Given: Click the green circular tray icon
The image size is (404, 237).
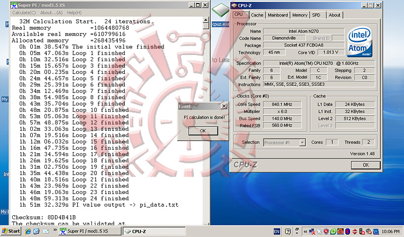Looking at the screenshot, I should click(x=333, y=231).
